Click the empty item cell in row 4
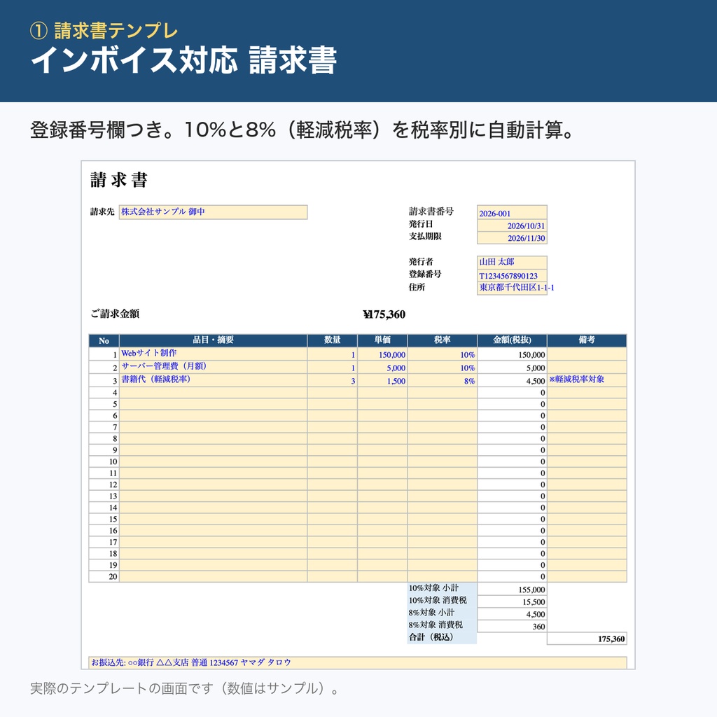This screenshot has height=717, width=717. coord(213,393)
